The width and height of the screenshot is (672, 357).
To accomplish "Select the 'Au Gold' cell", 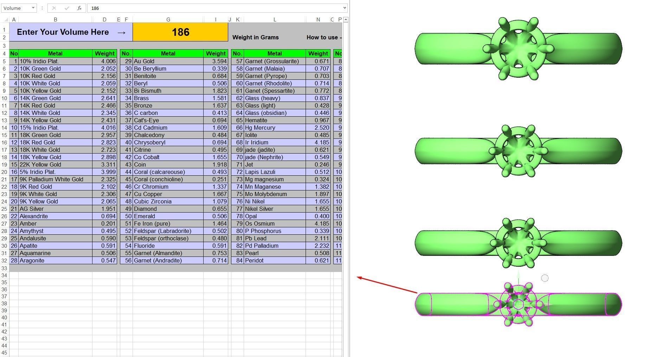I will point(168,61).
